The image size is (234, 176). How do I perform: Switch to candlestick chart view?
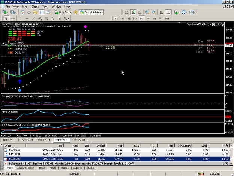tap(133, 12)
